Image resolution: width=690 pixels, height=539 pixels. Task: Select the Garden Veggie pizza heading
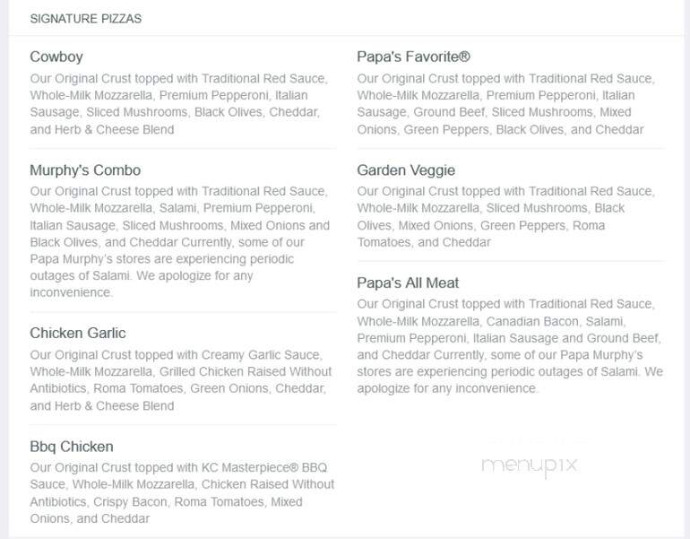click(406, 170)
